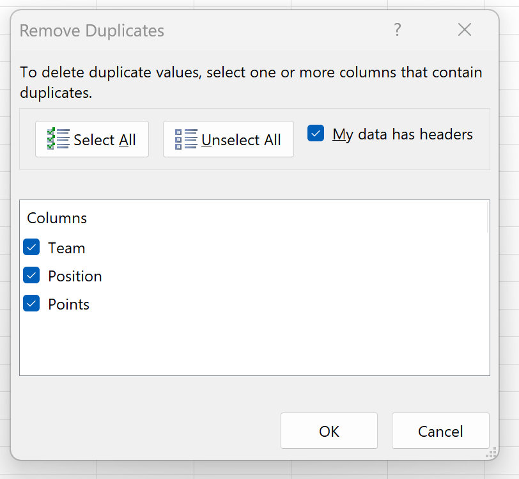
Task: Uncheck the Points column checkbox
Action: [x=31, y=303]
